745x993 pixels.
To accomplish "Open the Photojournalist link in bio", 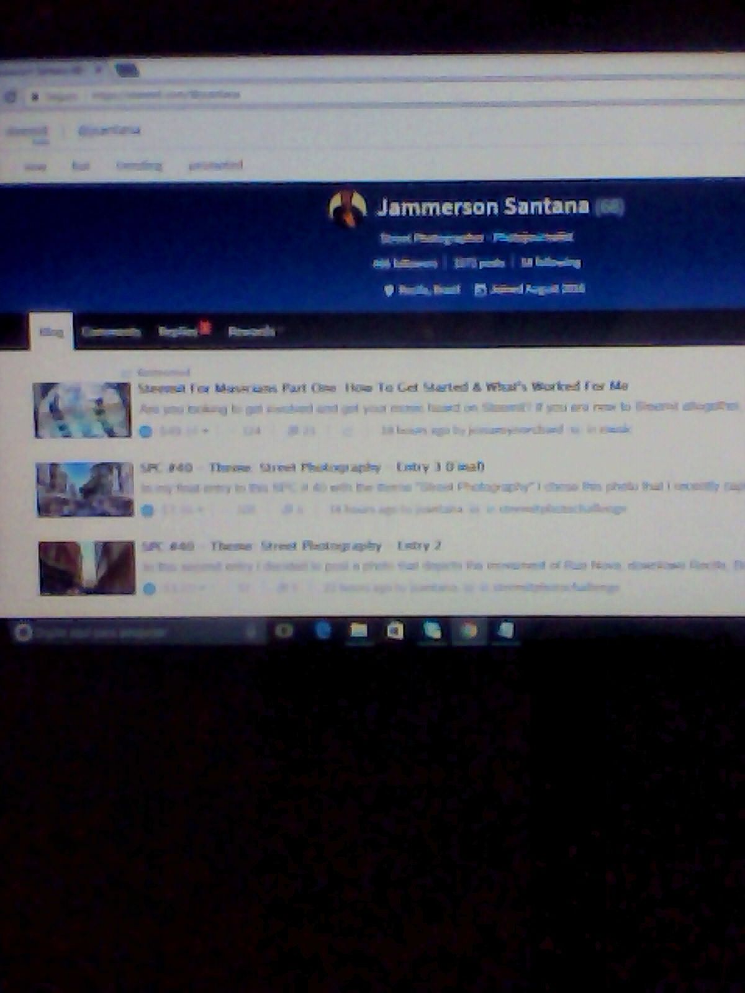I will tap(533, 236).
